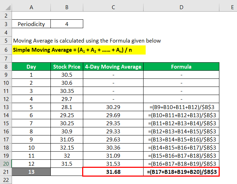Click the highlighted 31.68 moving average cell
This screenshot has height=184, width=237.
[x=113, y=172]
